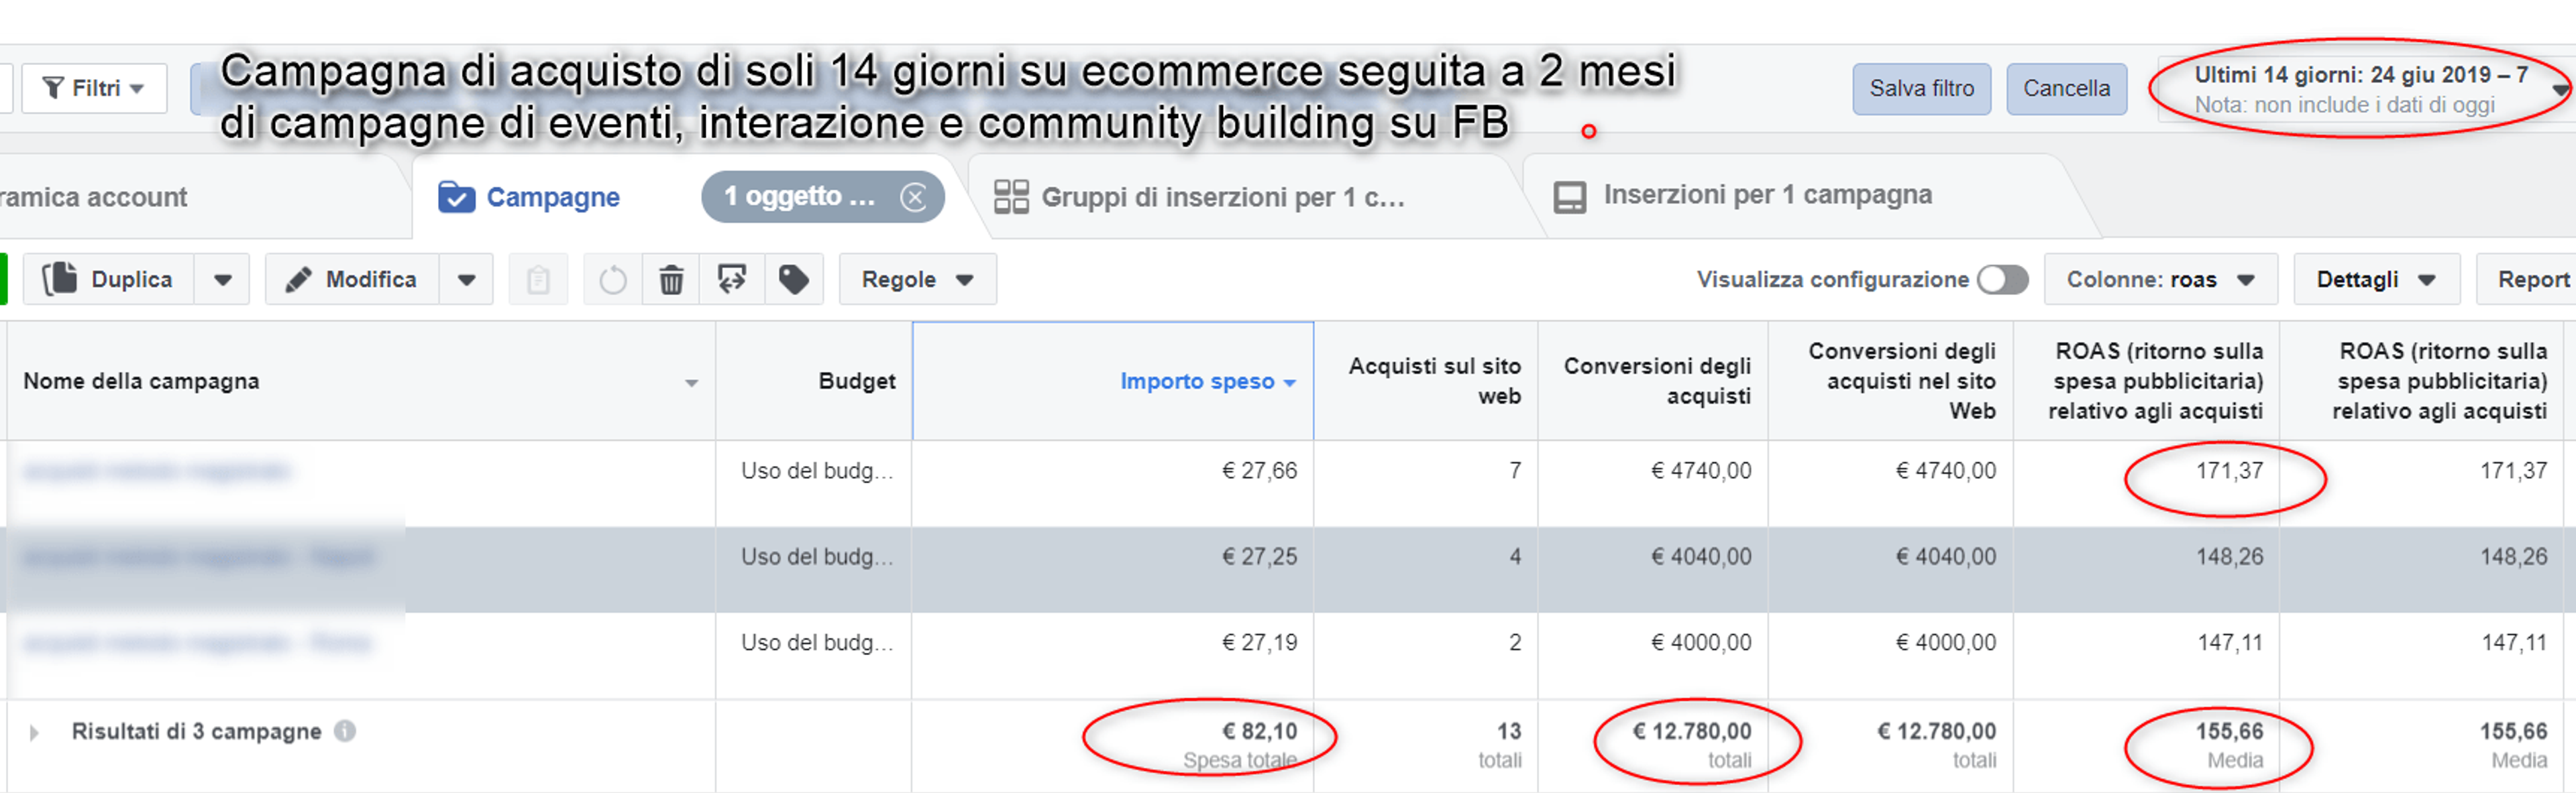Open the Regole dropdown menu
Viewport: 2576px width, 793px height.
click(918, 280)
